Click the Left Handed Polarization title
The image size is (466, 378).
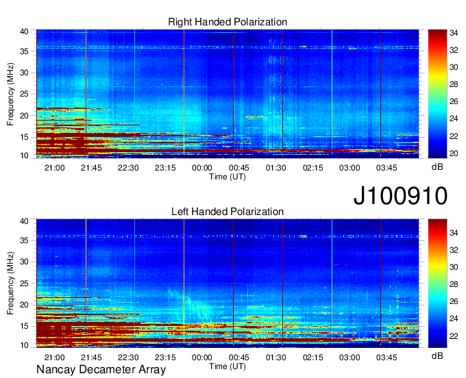click(228, 212)
